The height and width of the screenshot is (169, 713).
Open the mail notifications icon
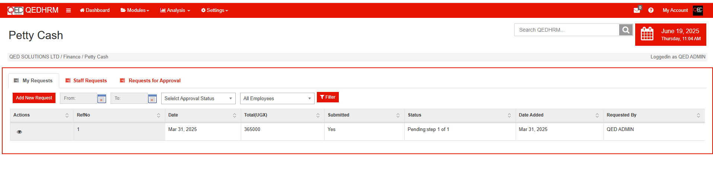pyautogui.click(x=637, y=10)
